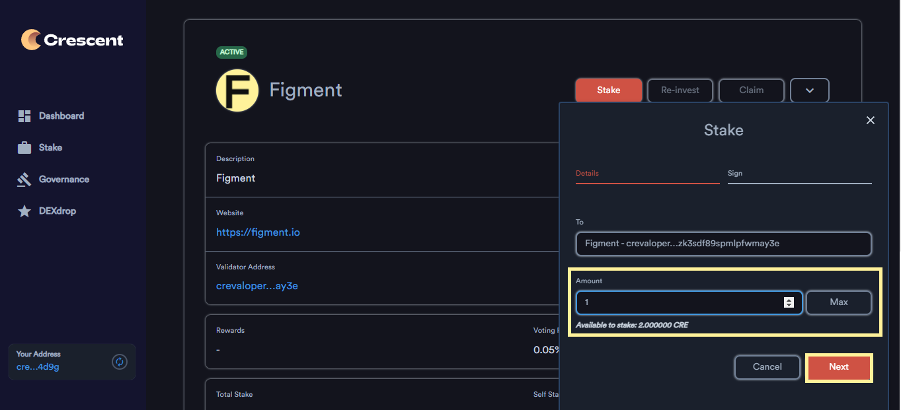Click the Claim button
Screen dimensions: 901x410
click(x=752, y=90)
